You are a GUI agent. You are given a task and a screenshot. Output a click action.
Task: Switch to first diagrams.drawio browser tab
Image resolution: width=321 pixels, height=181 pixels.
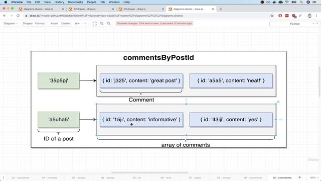(39, 9)
